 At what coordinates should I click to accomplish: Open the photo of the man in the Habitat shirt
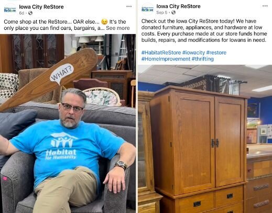pyautogui.click(x=68, y=123)
